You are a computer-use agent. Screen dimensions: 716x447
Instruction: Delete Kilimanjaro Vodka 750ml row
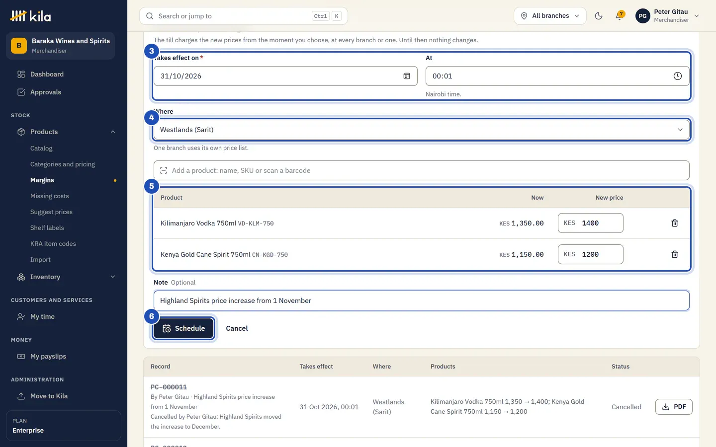pos(675,223)
